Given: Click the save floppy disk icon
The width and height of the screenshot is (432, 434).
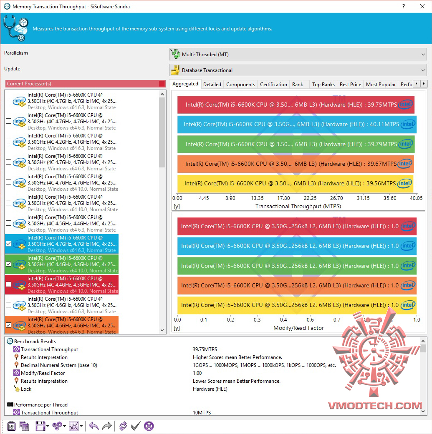Looking at the screenshot, I should (x=40, y=426).
